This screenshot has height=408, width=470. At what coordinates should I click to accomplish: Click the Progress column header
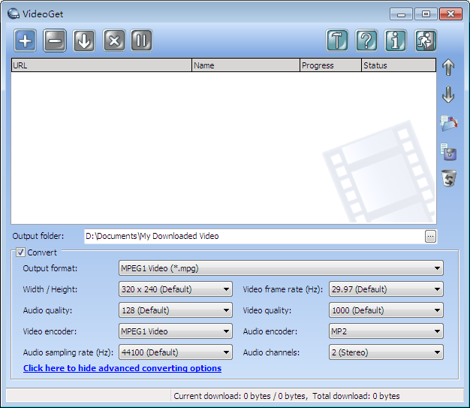[x=330, y=65]
